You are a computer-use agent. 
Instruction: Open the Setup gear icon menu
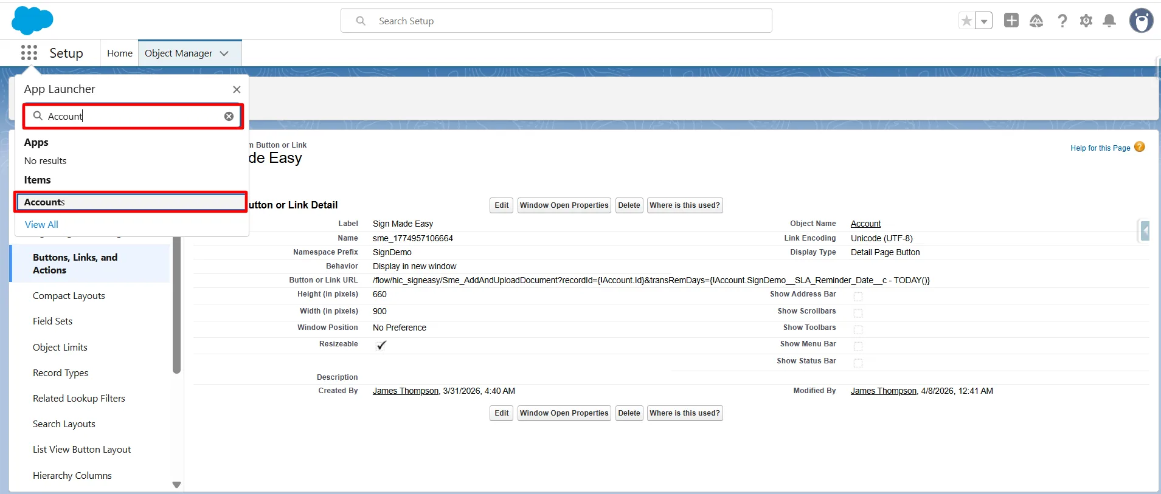click(x=1086, y=21)
